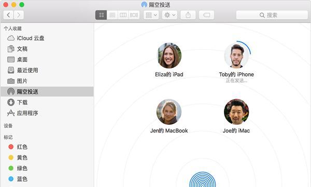Select 文稿 in the sidebar
Image resolution: width=311 pixels, height=187 pixels.
coord(47,49)
